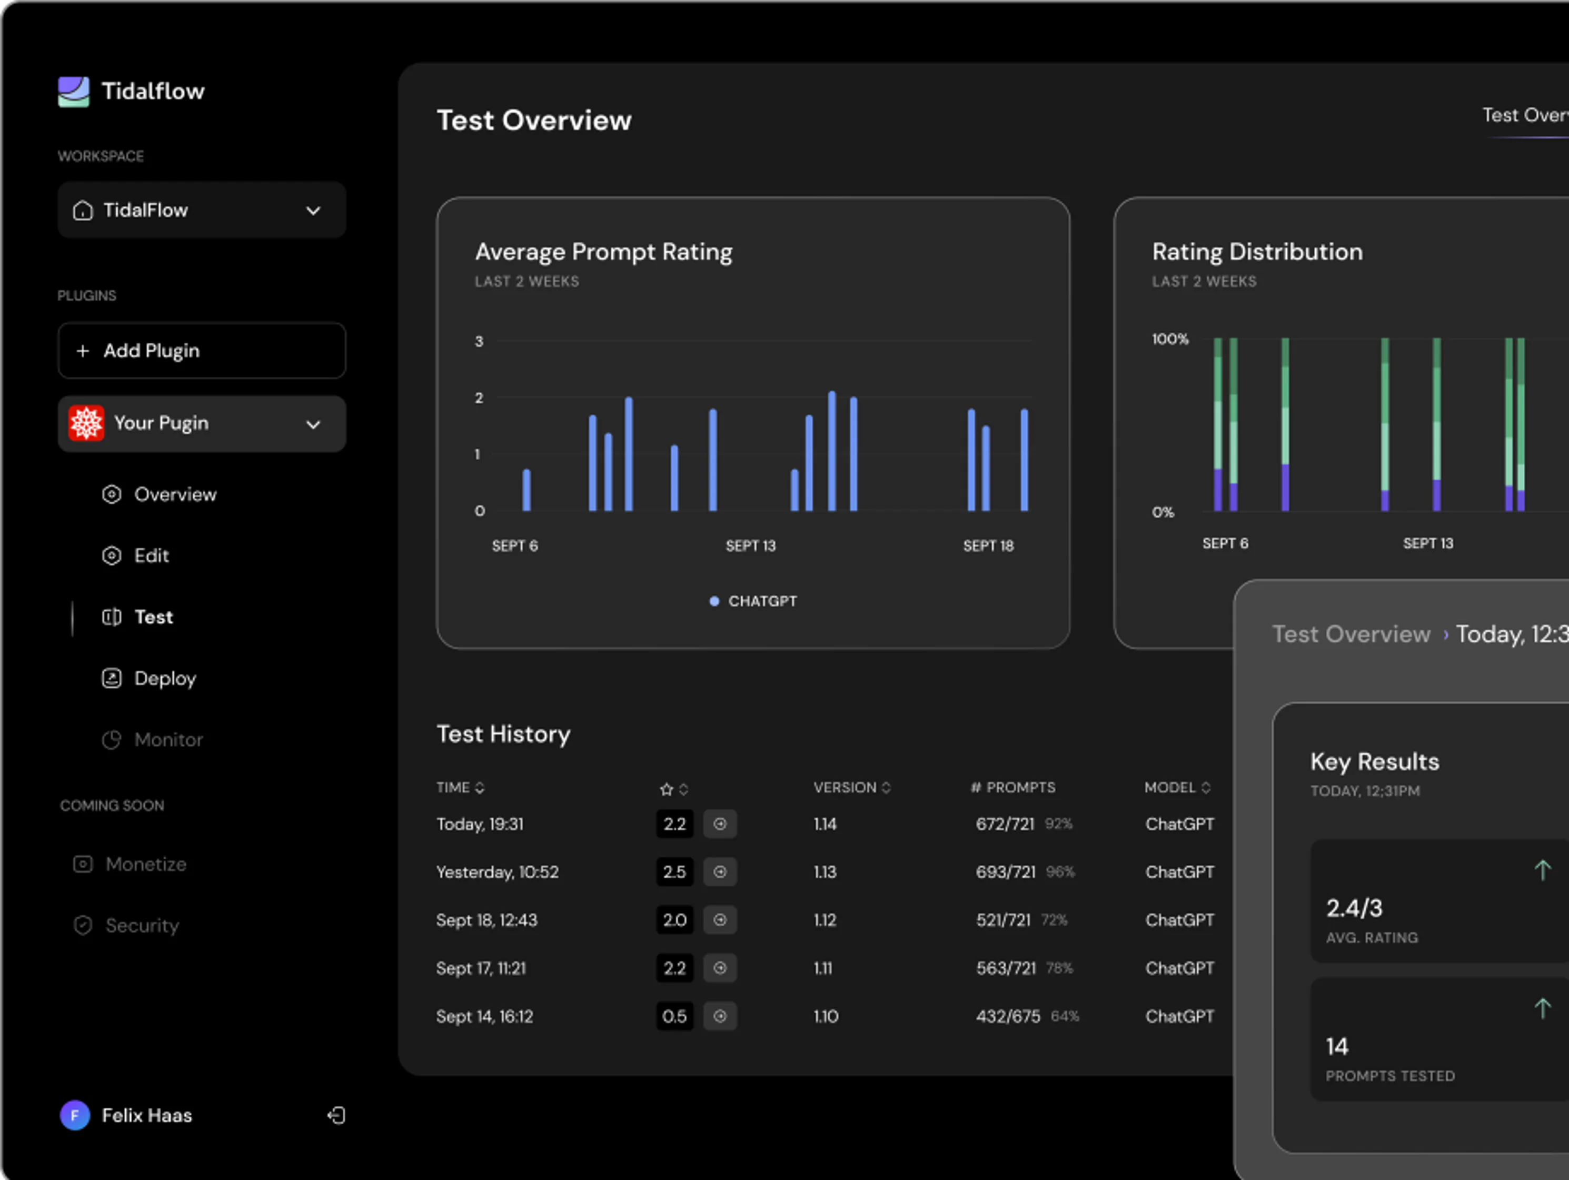Click details icon in Yesterday 10:52 row
Viewport: 1569px width, 1180px height.
point(720,872)
